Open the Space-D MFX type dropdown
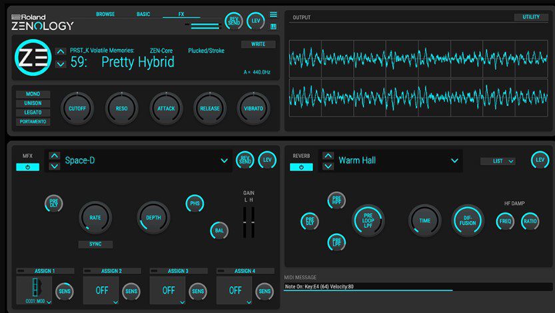This screenshot has height=313, width=555. coord(224,160)
